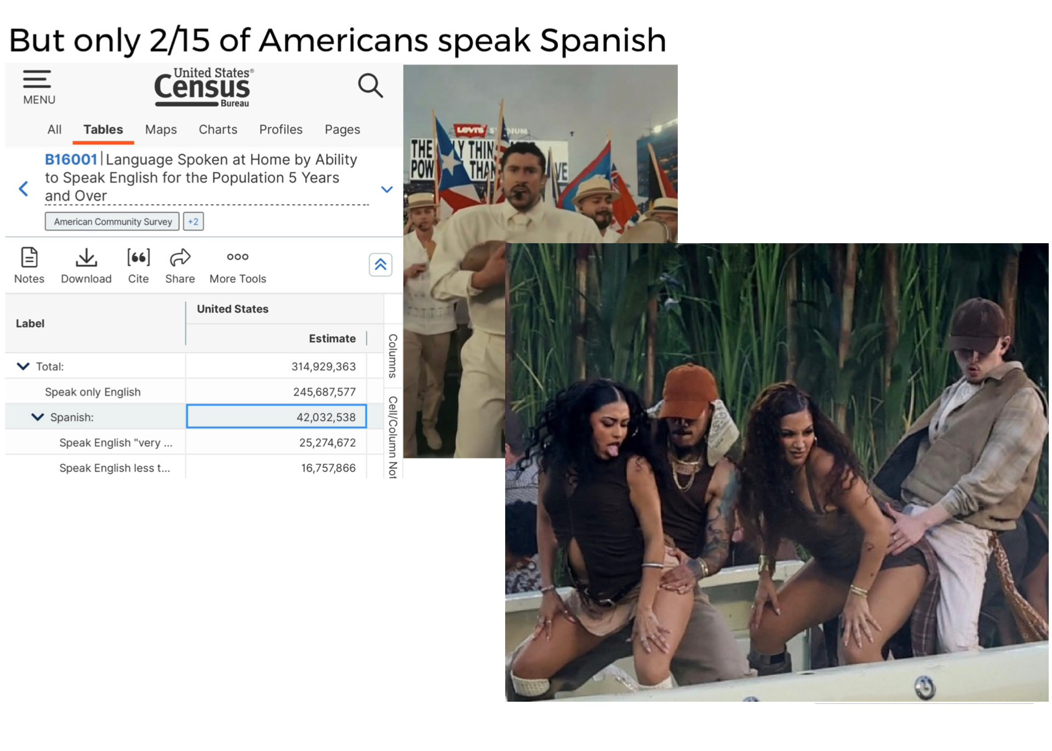The width and height of the screenshot is (1052, 751).
Task: Click the American Community Survey tag
Action: [x=112, y=221]
